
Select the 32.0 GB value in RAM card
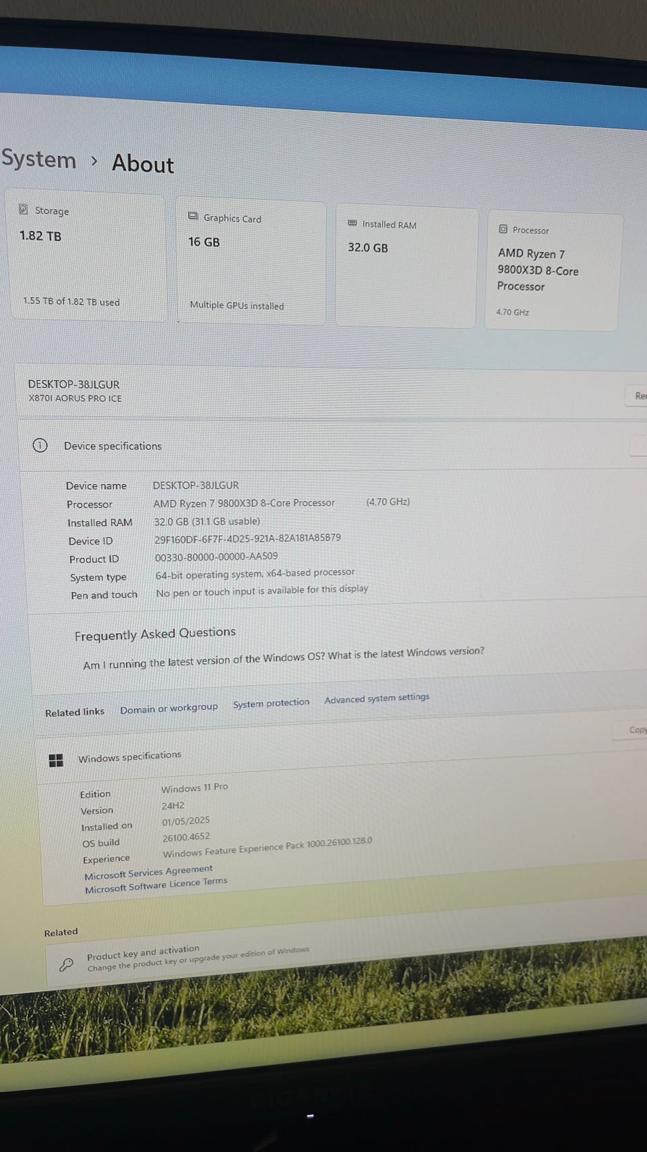(368, 248)
